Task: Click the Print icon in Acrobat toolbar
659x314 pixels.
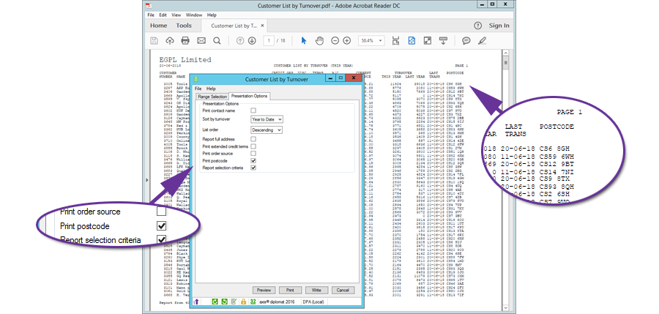Action: click(185, 41)
